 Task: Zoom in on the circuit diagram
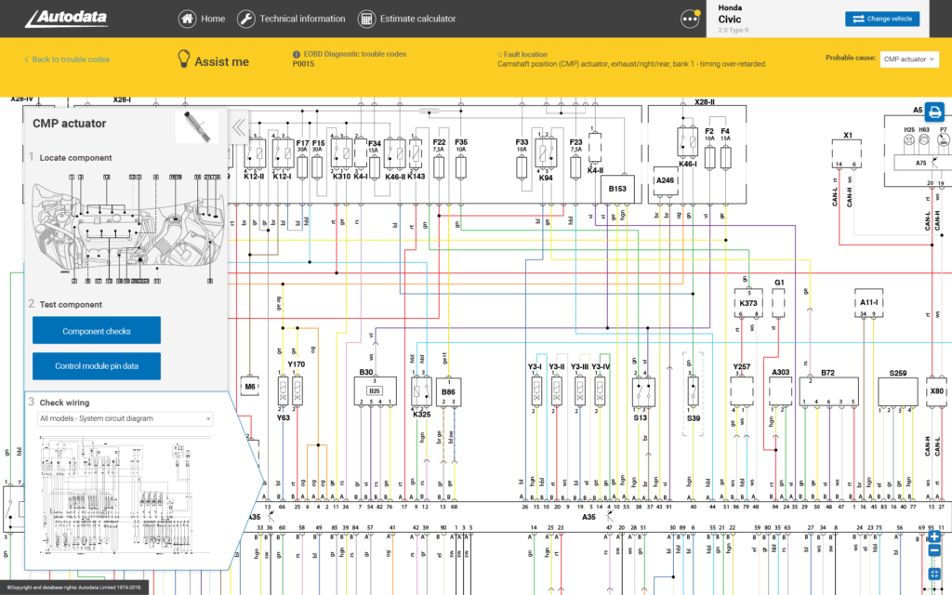(934, 536)
